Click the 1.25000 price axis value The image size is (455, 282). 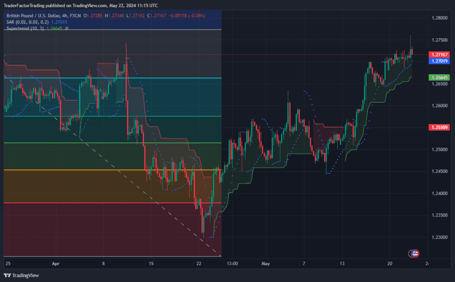click(439, 149)
